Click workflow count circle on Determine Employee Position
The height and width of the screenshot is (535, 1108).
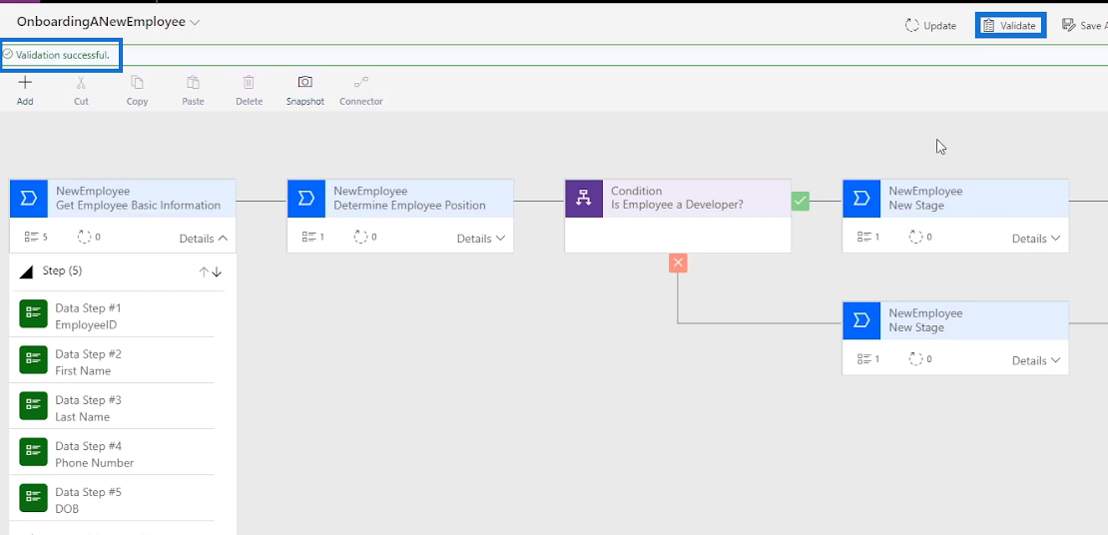(360, 238)
